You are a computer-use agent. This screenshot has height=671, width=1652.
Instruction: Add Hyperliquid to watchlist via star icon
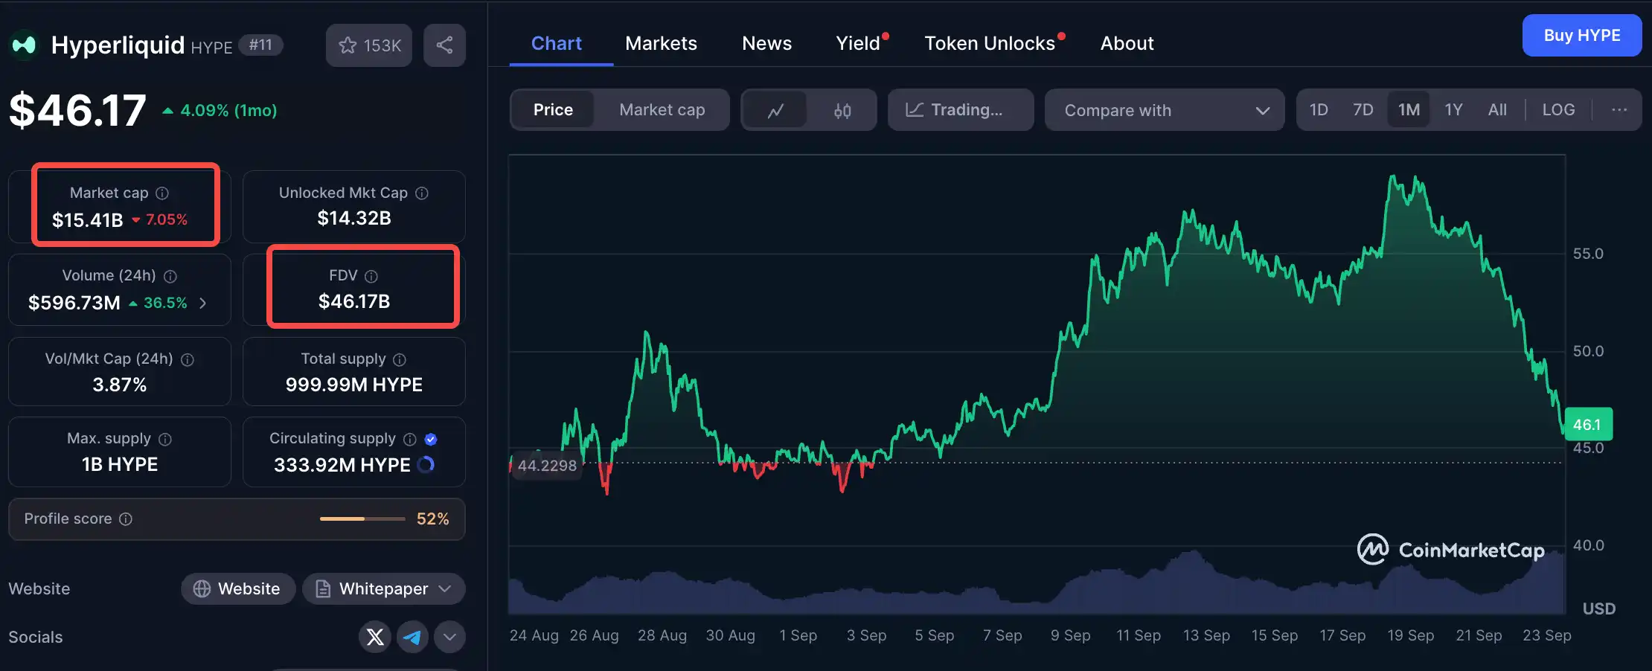coord(348,45)
